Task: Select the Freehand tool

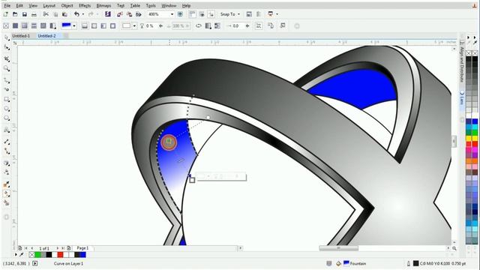Action: pyautogui.click(x=7, y=80)
